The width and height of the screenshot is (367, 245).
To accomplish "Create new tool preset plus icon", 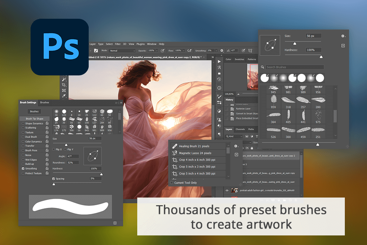I will point(236,155).
